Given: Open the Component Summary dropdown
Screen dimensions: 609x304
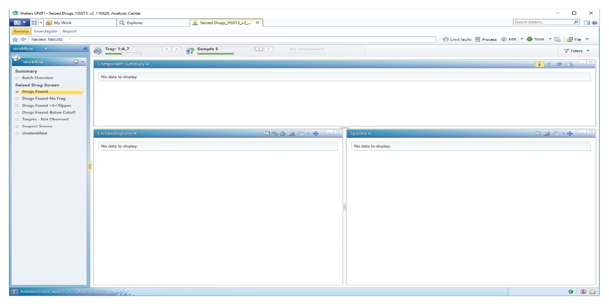Looking at the screenshot, I should point(123,64).
